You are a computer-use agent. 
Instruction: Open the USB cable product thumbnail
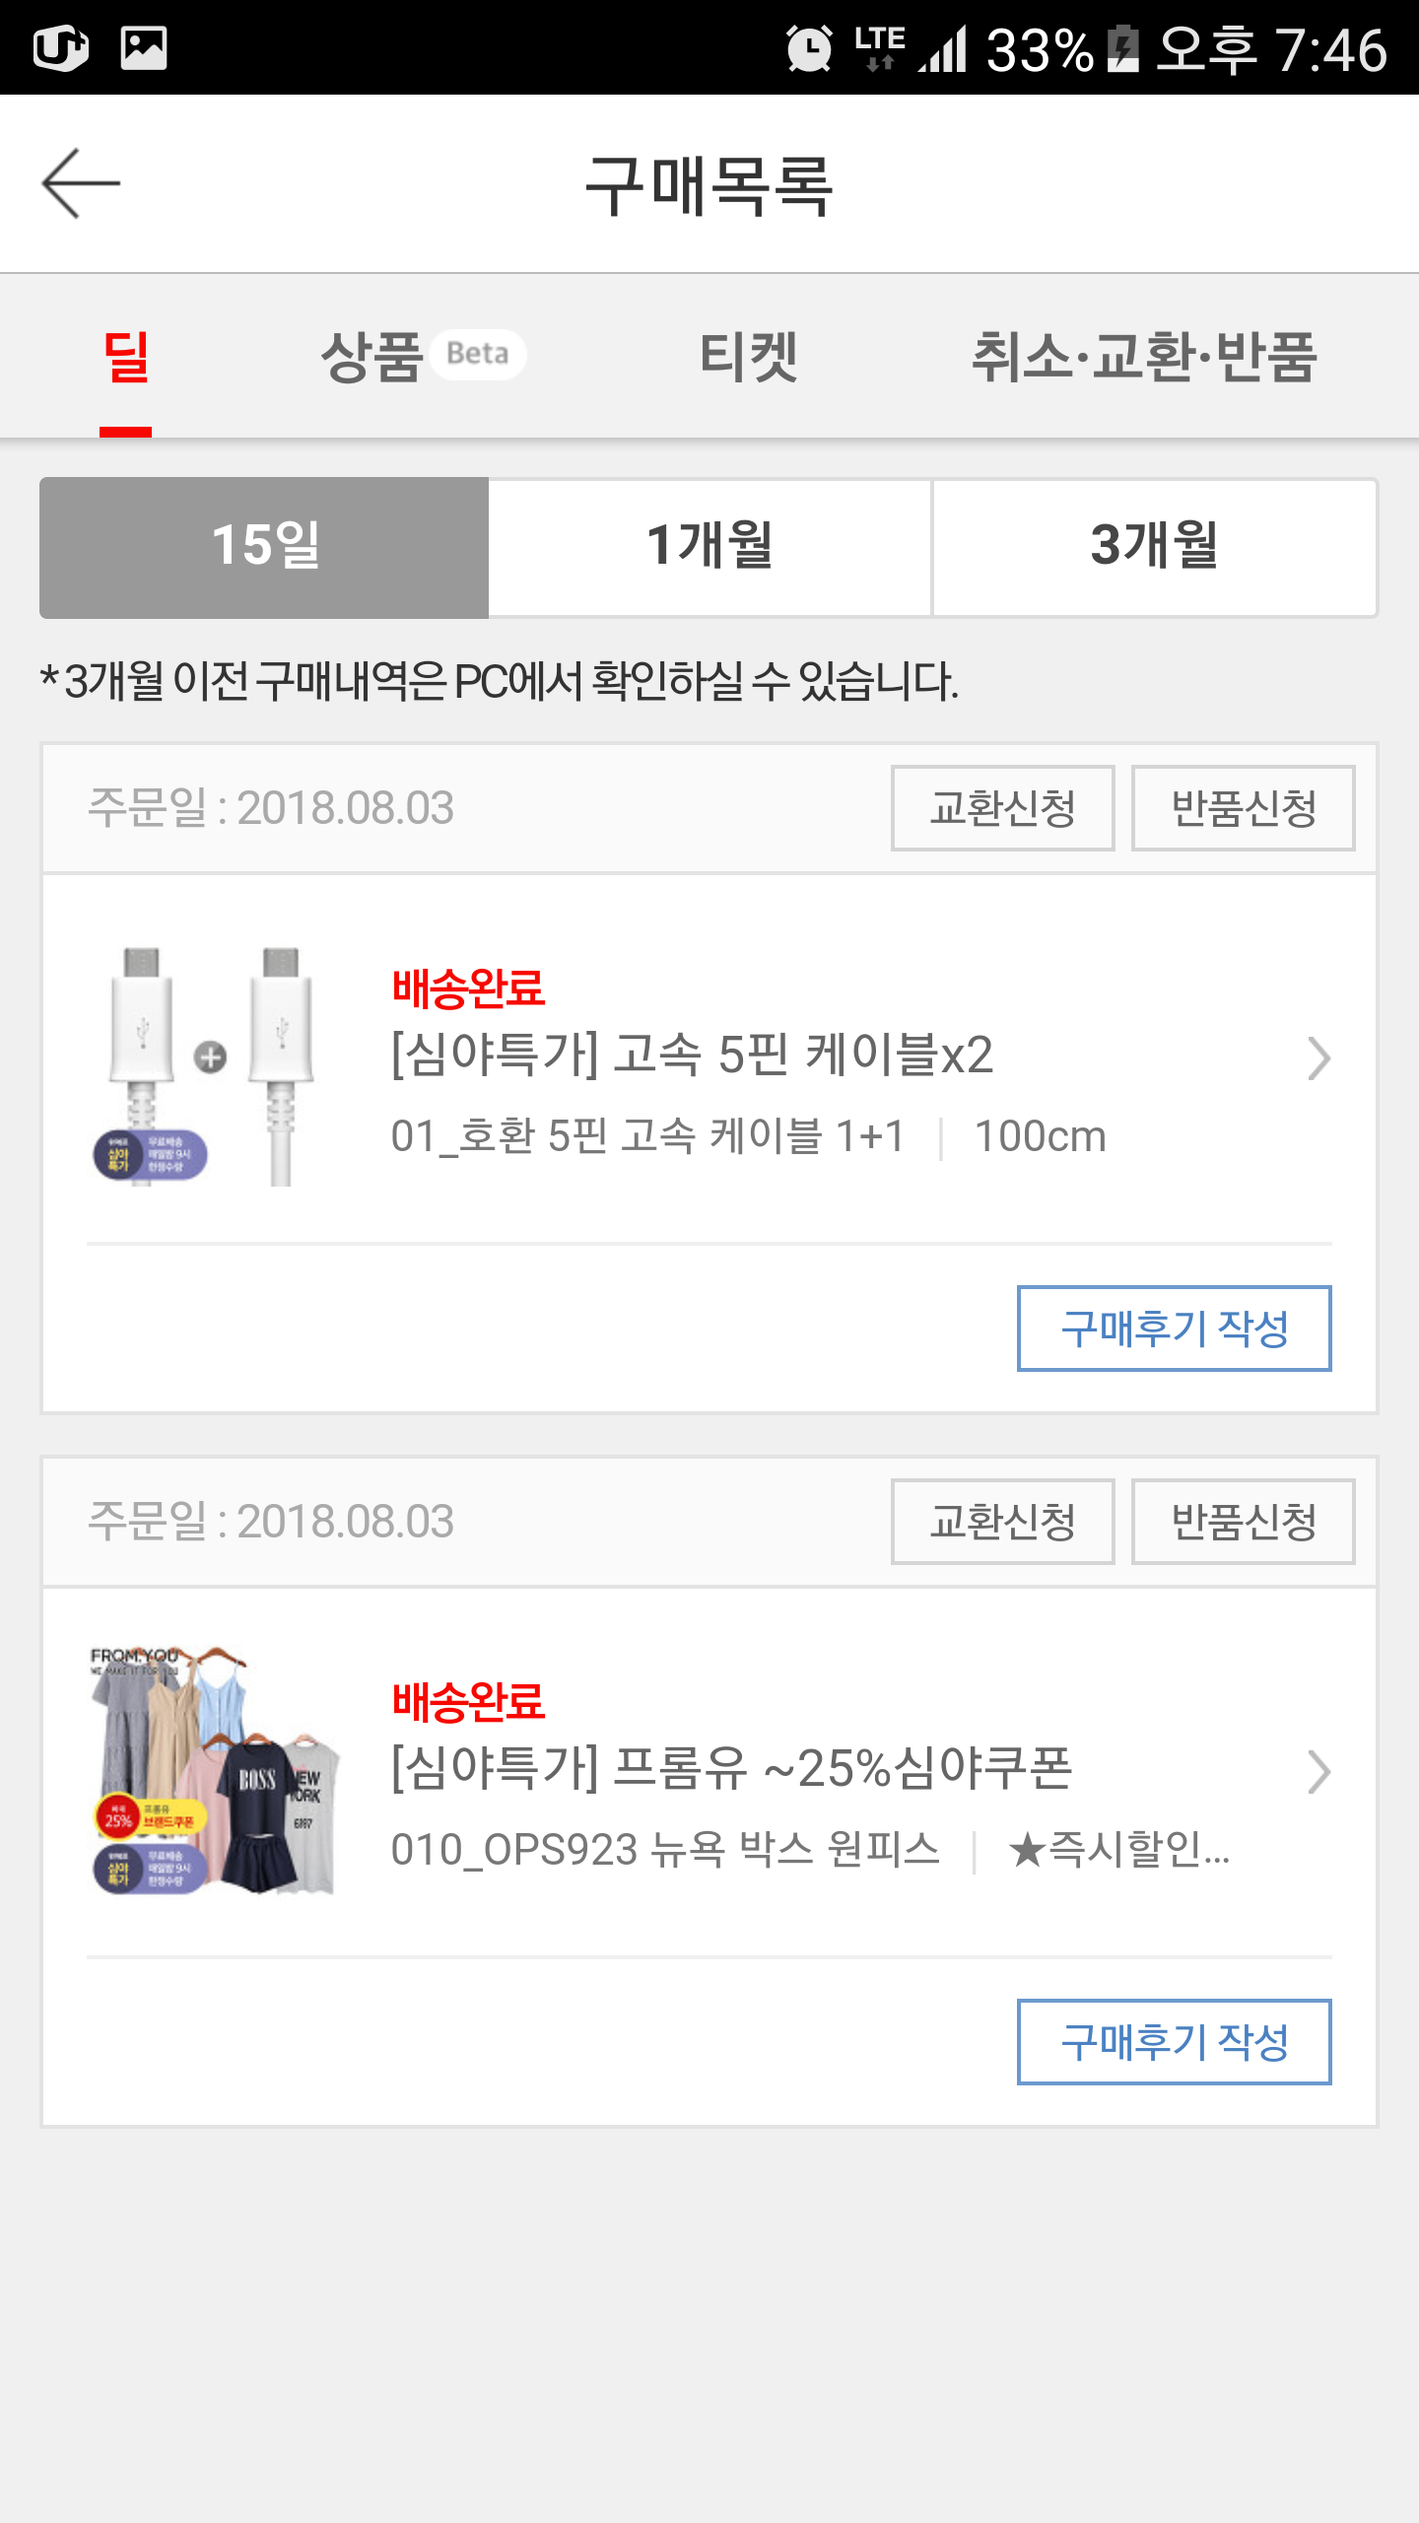click(213, 1065)
